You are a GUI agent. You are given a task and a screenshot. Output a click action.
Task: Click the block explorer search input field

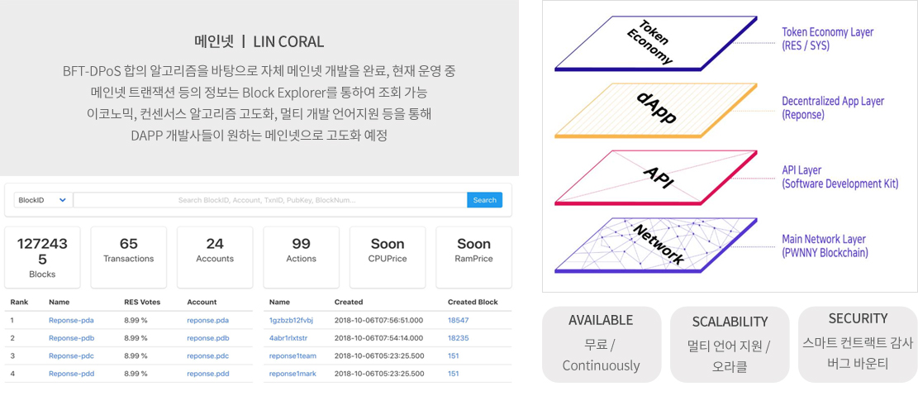pyautogui.click(x=269, y=200)
